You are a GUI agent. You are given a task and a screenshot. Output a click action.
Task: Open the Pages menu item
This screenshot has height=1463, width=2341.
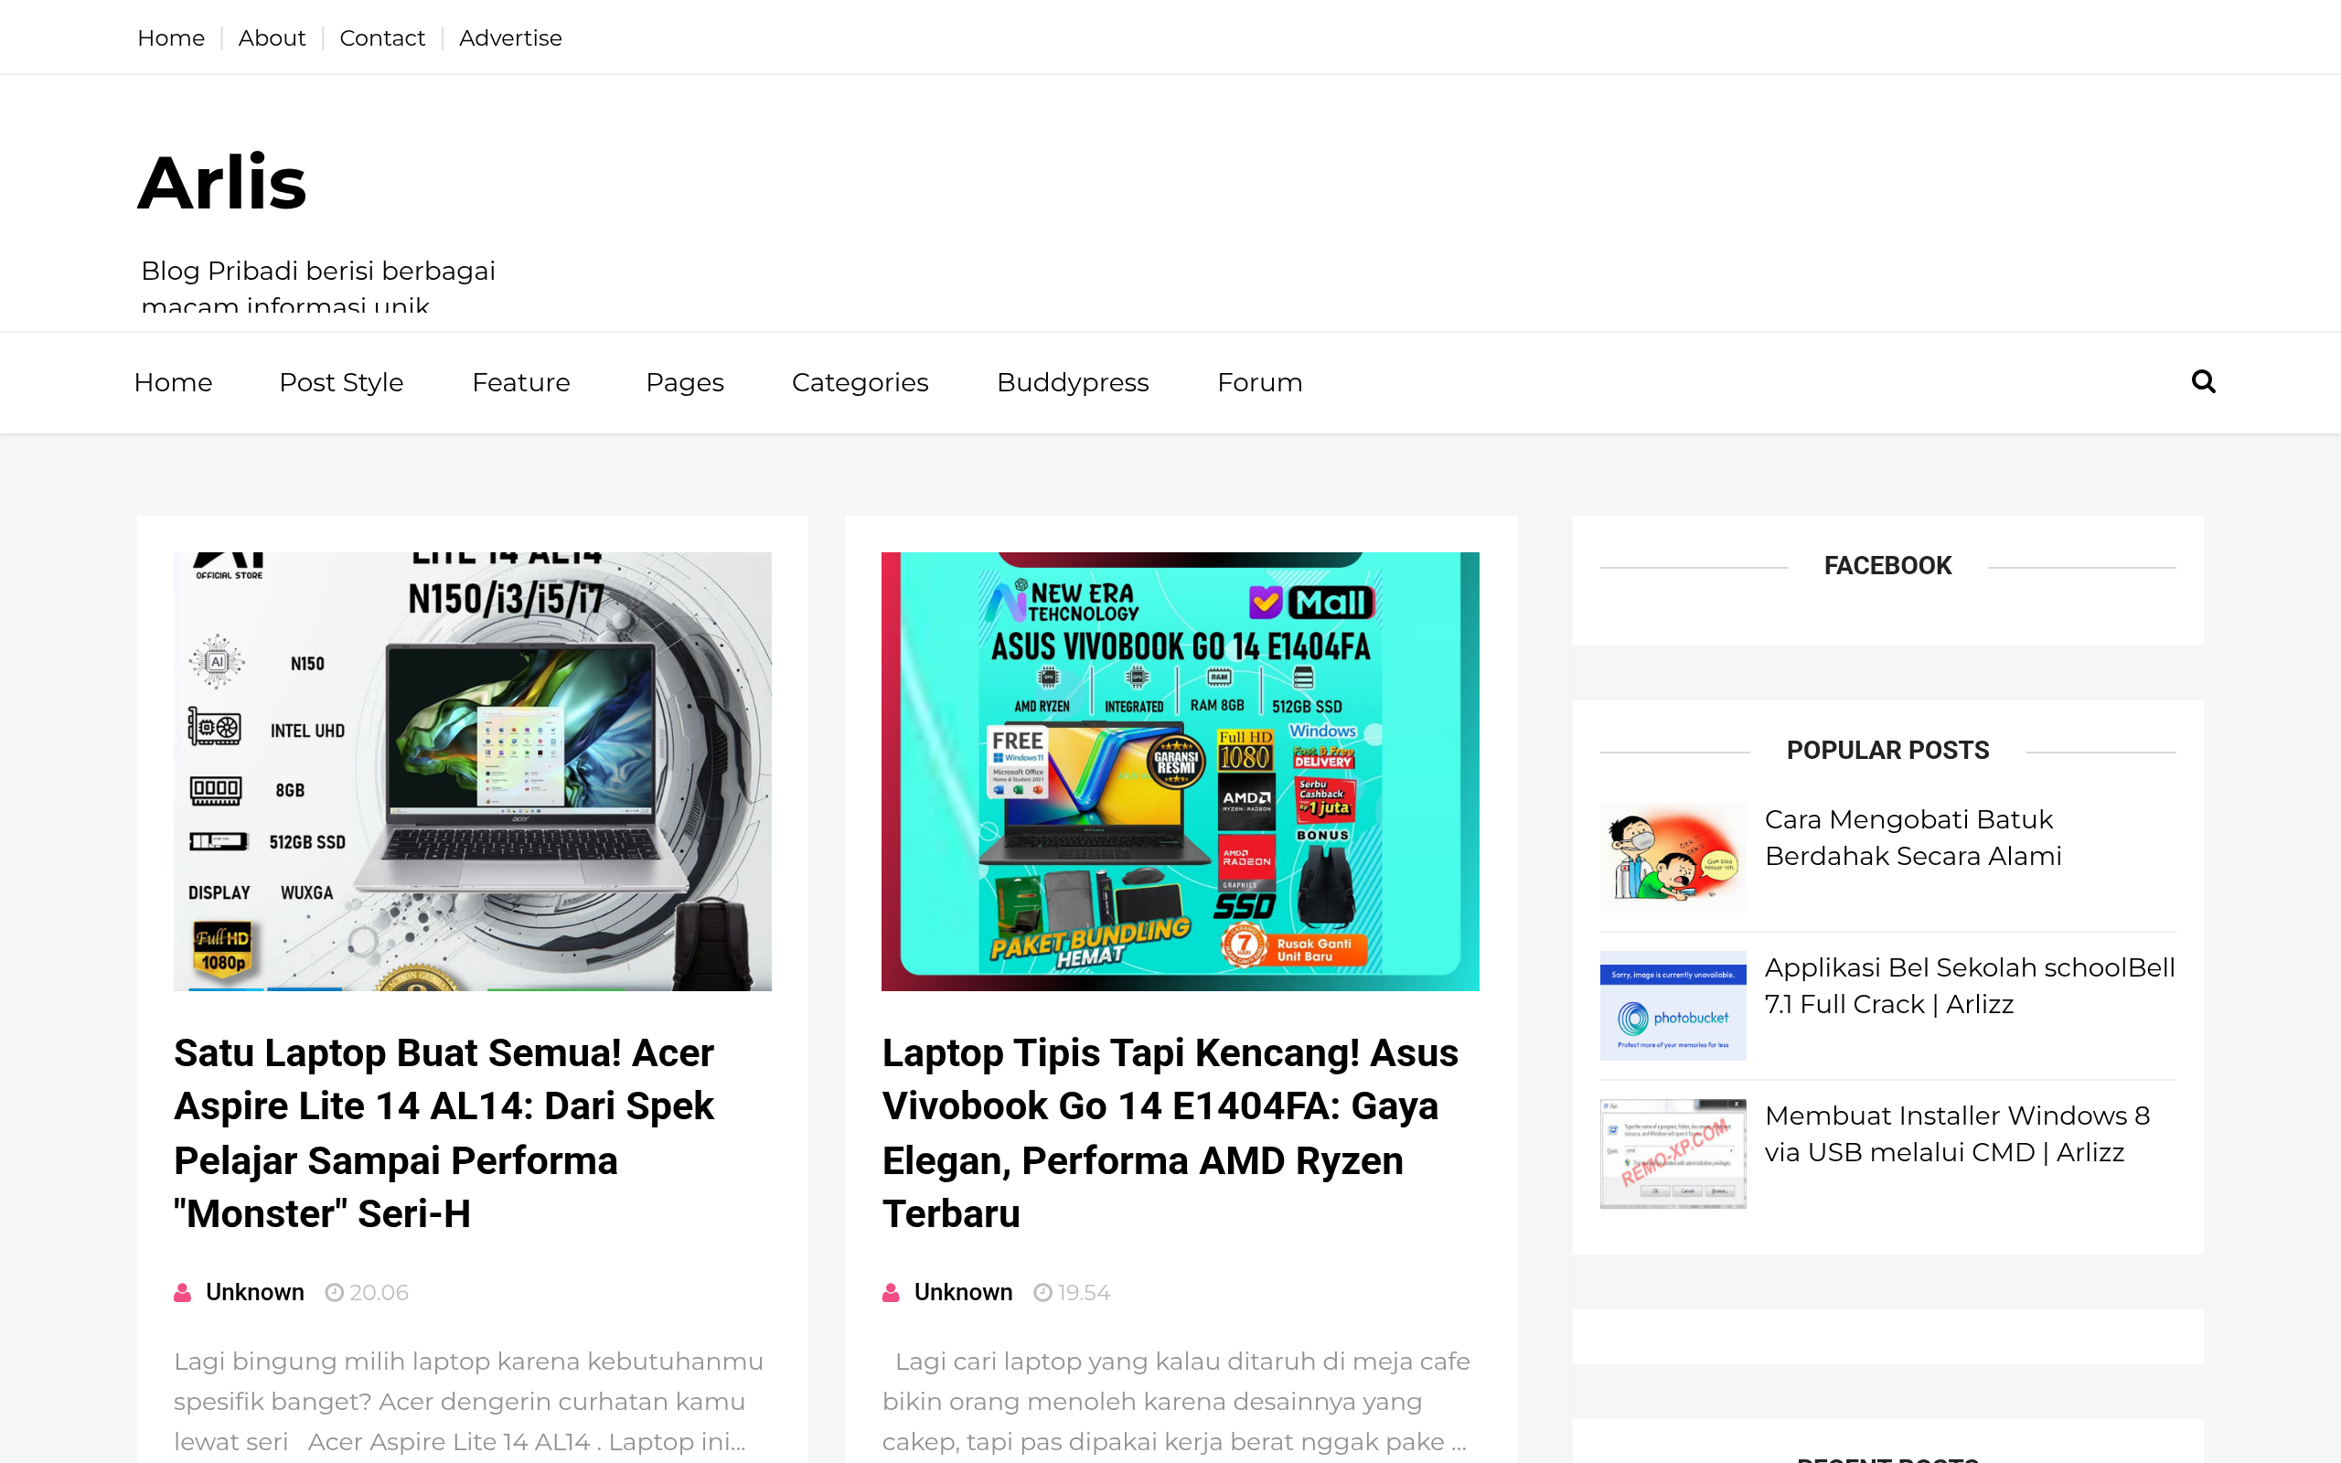coord(684,382)
